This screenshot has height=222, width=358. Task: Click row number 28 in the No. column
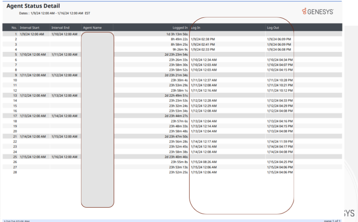[x=15, y=172]
